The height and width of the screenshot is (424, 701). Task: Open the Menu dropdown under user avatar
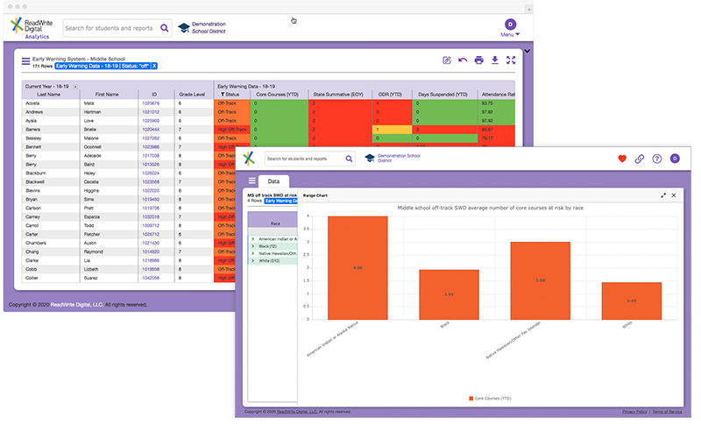(510, 34)
